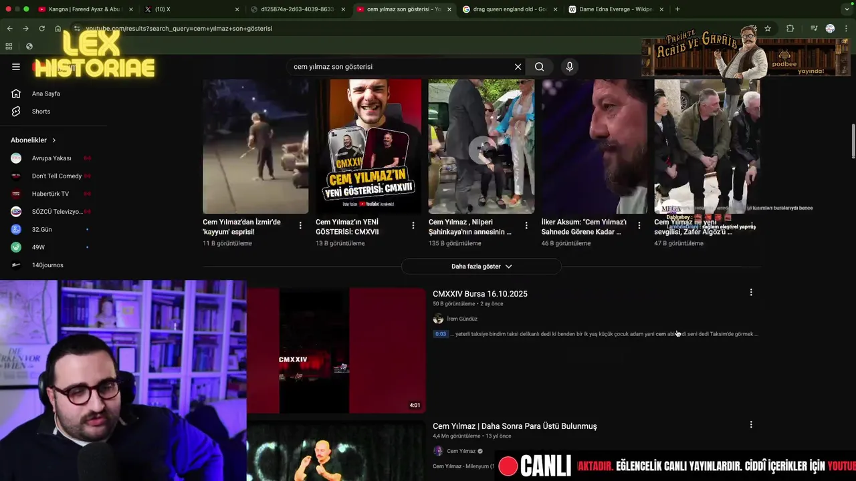This screenshot has width=856, height=481.
Task: Switch to 'Dame Edna Everage' Wikipedia tab
Action: pyautogui.click(x=616, y=9)
